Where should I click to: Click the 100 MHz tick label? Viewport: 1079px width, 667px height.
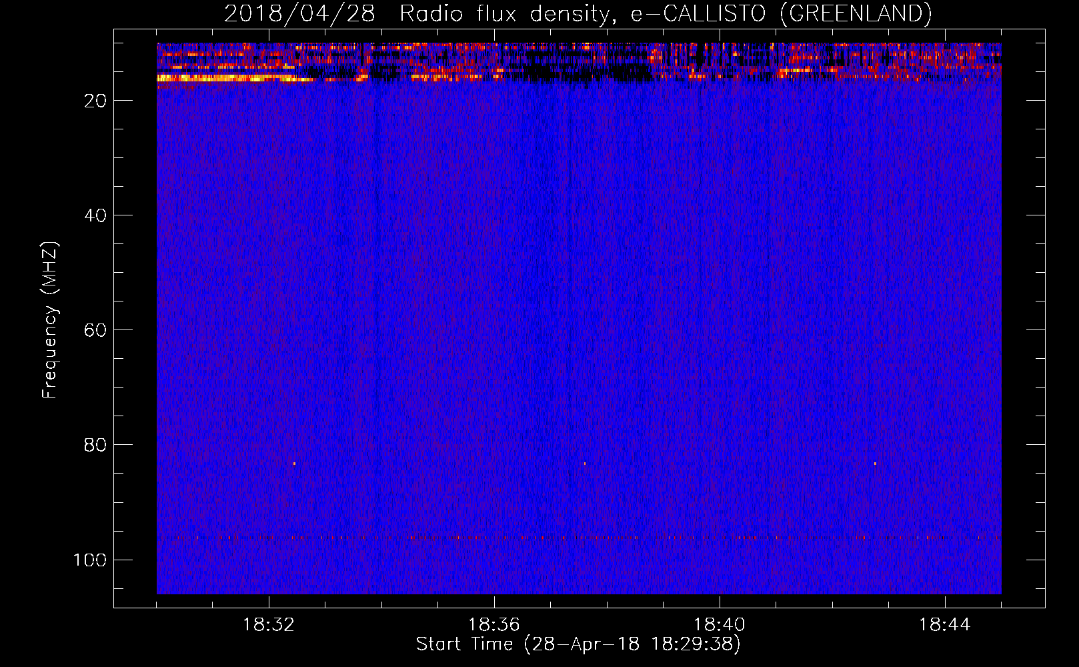point(90,560)
